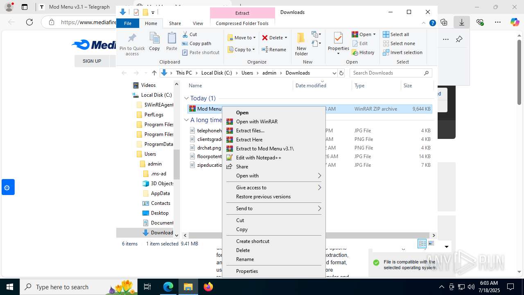Viewport: 524px width, 295px height.
Task: Click SIGN UP on MediaFire
Action: click(92, 61)
